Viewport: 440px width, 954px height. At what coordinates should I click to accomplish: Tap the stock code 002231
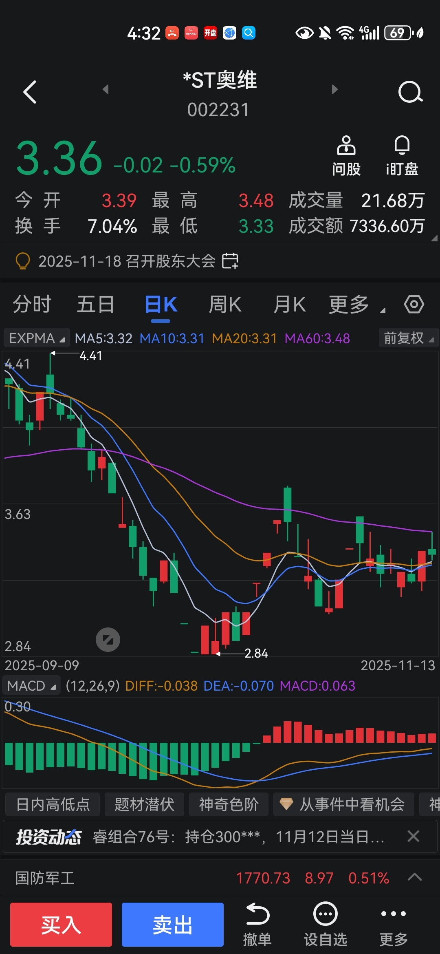pos(218,110)
